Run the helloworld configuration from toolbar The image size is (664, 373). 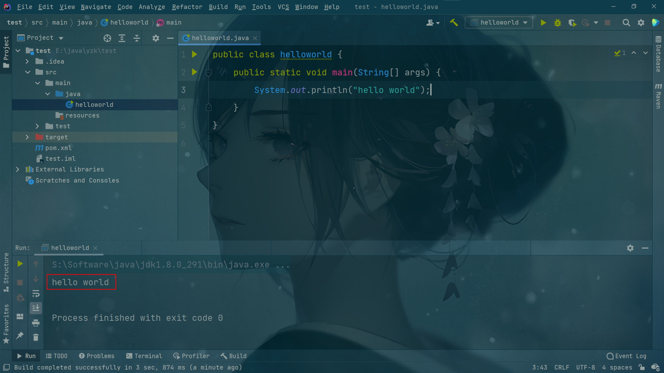pyautogui.click(x=543, y=23)
